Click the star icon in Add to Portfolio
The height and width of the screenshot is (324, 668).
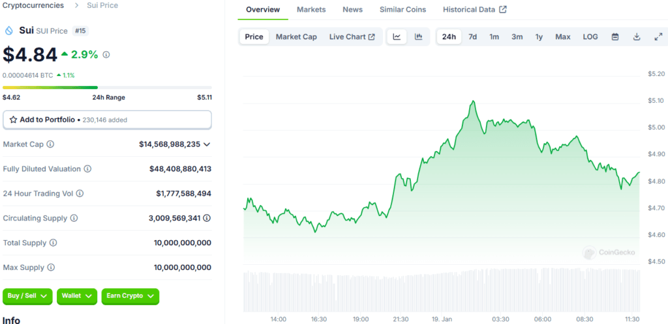point(13,120)
